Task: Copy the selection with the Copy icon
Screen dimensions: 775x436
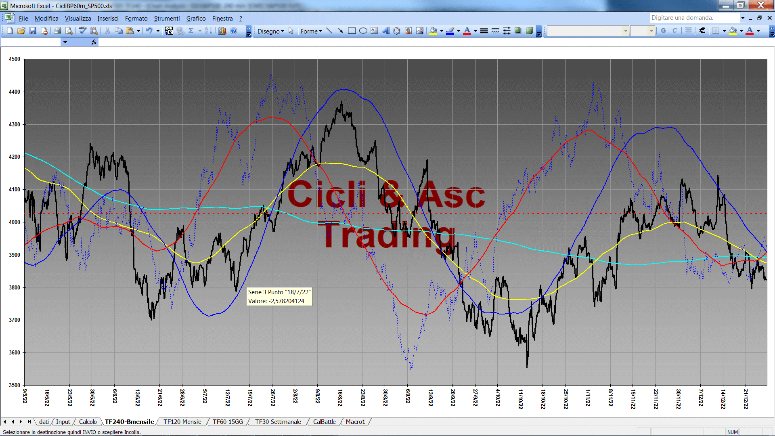Action: tap(119, 31)
